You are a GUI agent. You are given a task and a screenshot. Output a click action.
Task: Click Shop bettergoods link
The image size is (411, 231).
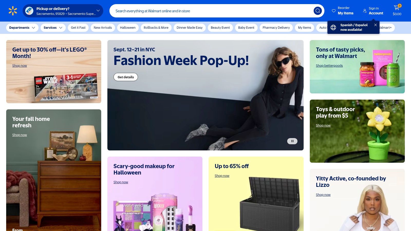(x=329, y=66)
